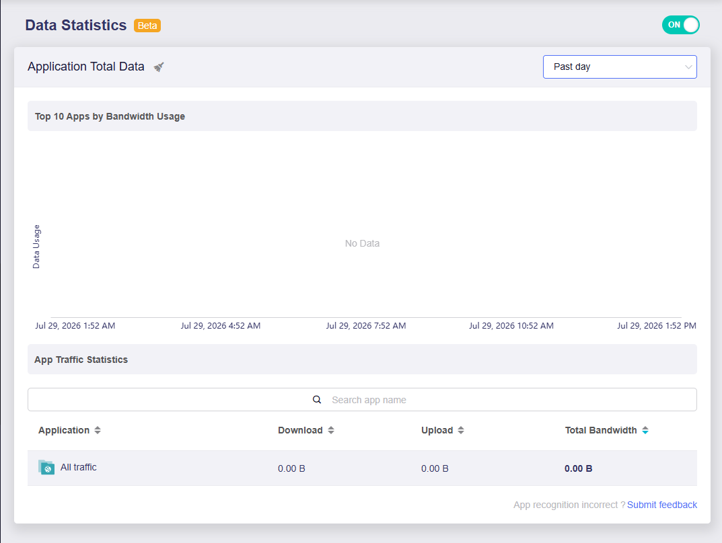Click the Data Statistics page title
722x543 pixels.
[76, 26]
